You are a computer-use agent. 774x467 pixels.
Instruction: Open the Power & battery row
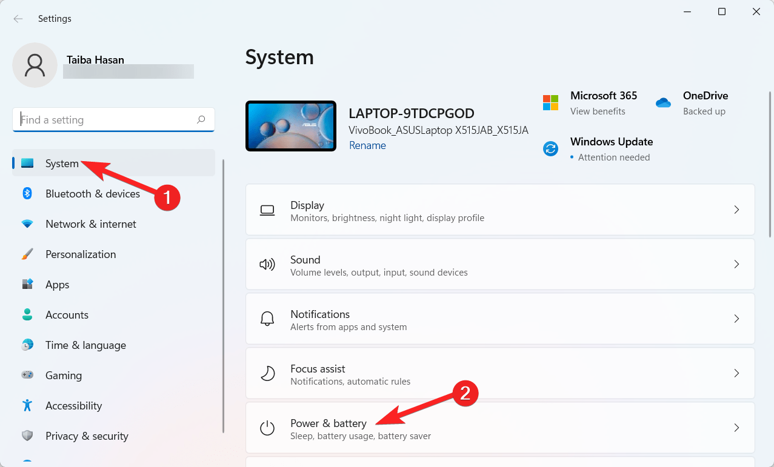[500, 428]
